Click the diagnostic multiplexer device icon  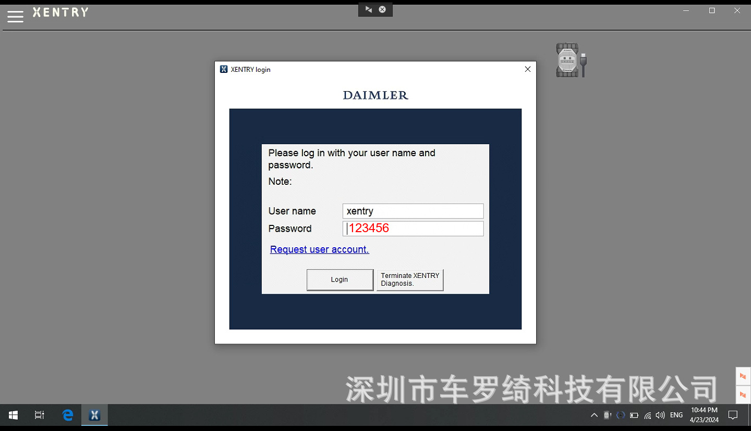coord(571,60)
